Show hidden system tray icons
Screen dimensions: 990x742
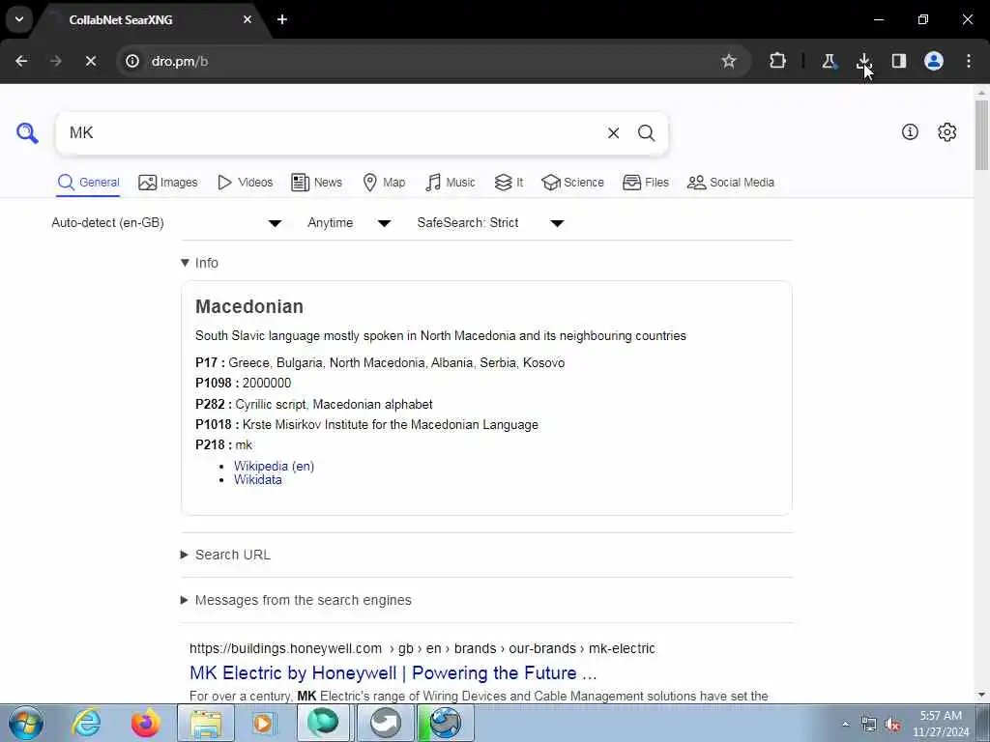[x=845, y=724]
